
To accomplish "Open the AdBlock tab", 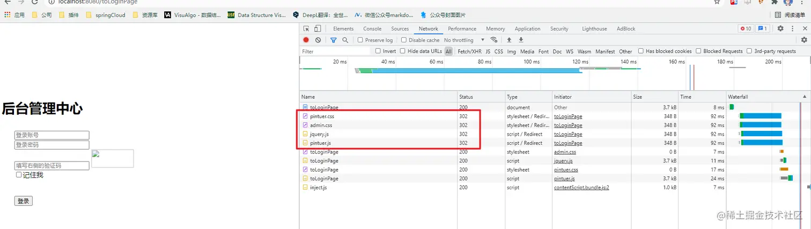I will click(626, 29).
